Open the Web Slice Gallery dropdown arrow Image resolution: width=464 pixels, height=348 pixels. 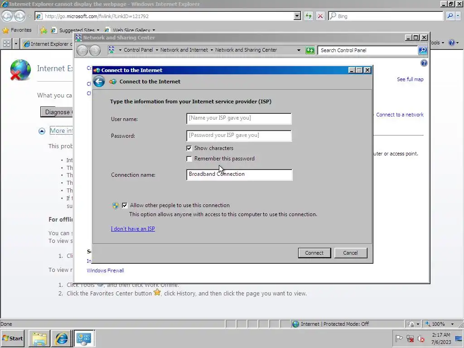(x=154, y=30)
